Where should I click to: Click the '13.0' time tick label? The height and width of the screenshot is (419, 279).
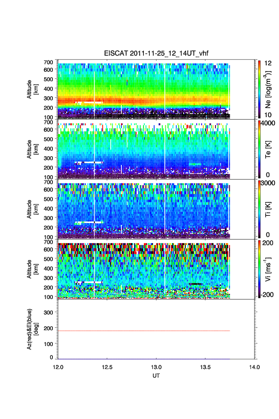pyautogui.click(x=156, y=367)
